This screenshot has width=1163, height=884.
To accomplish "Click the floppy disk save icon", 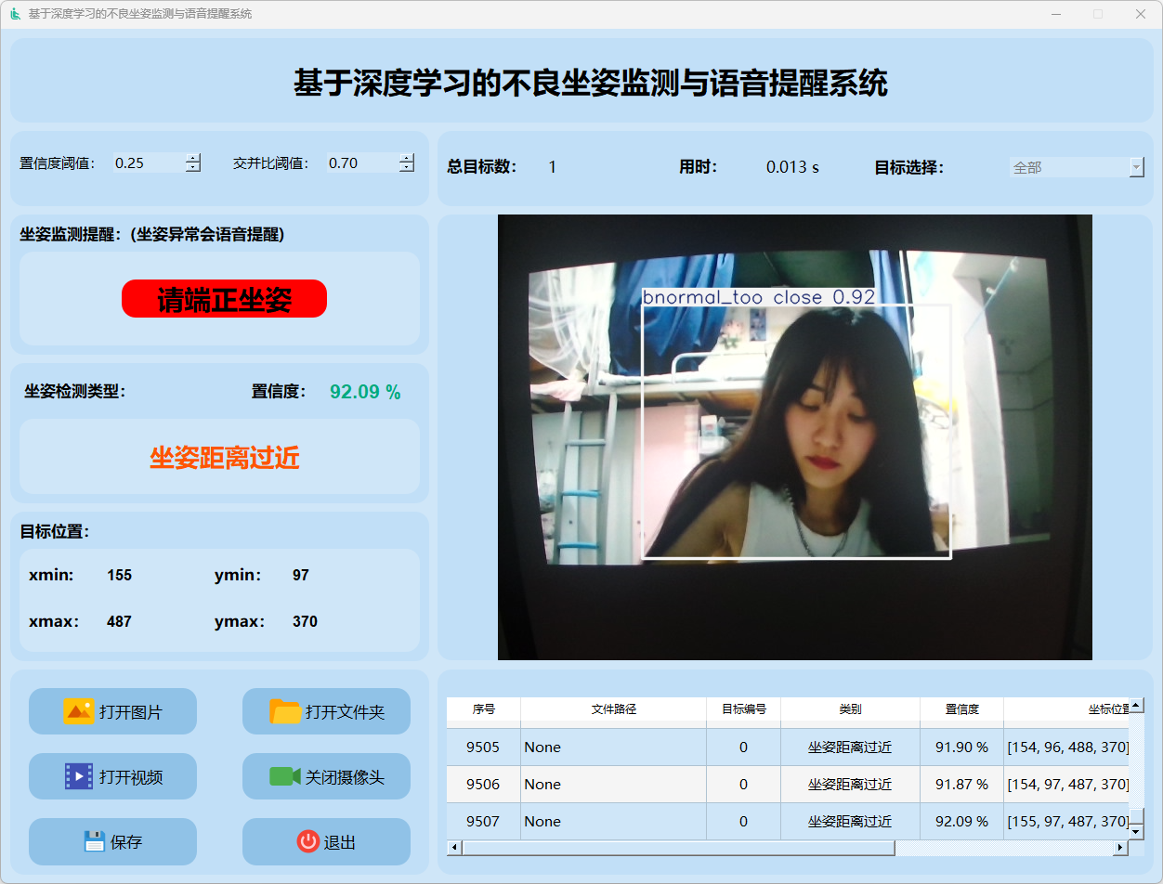I will pyautogui.click(x=94, y=841).
